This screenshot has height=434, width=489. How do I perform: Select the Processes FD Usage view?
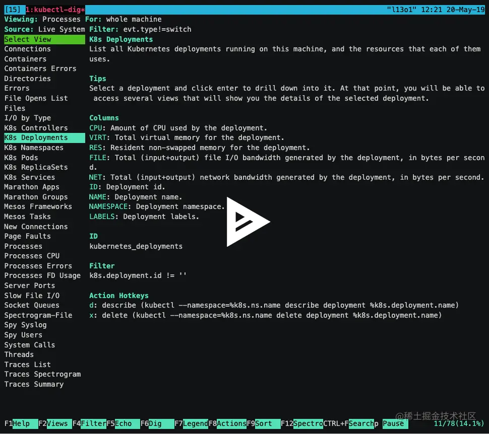42,275
